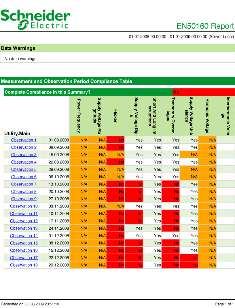
Task: Open the Observation 16 report link
Action: (x=24, y=250)
